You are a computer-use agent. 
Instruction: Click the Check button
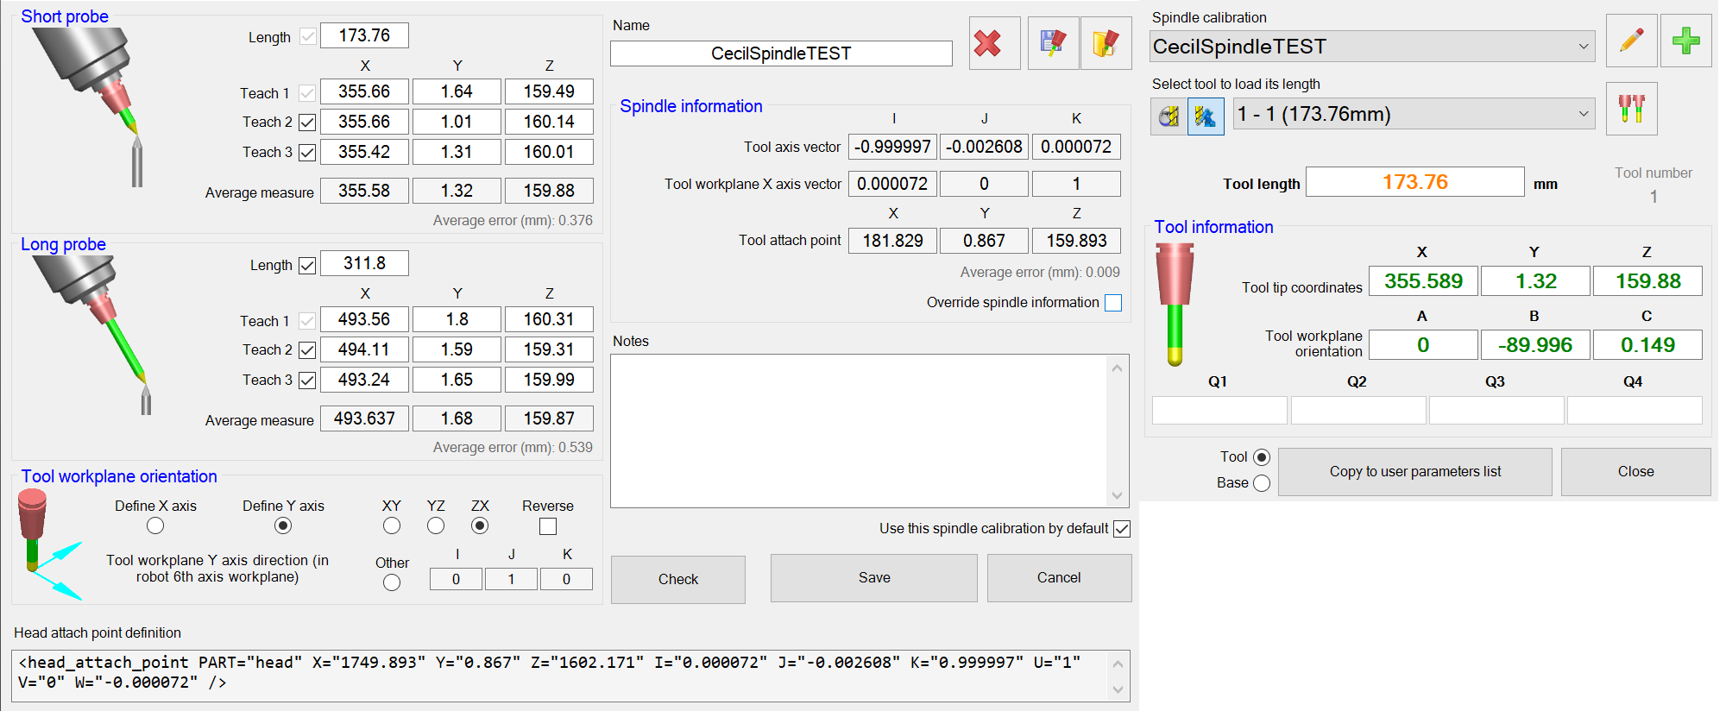[677, 579]
